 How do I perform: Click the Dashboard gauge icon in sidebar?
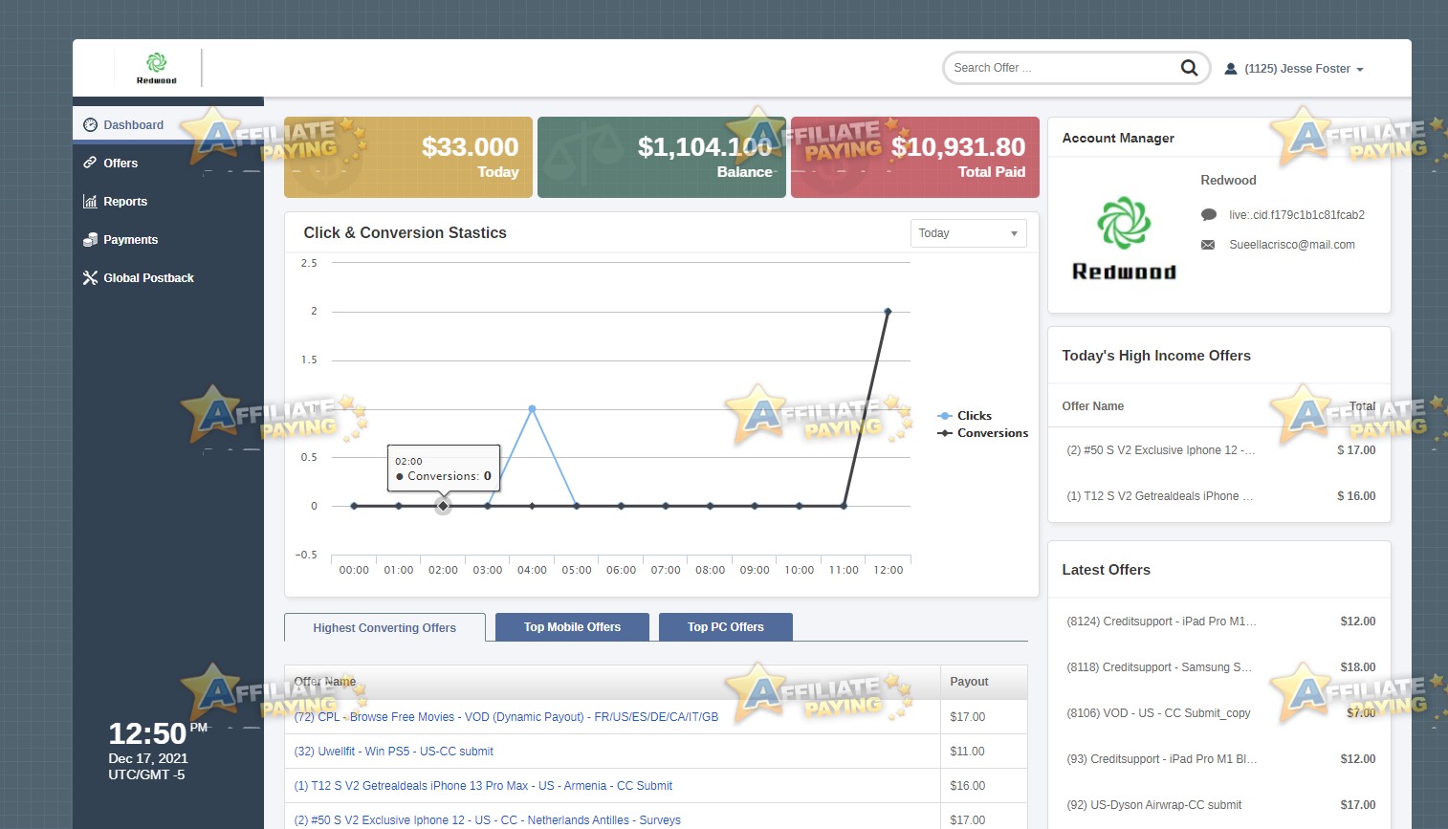tap(90, 125)
